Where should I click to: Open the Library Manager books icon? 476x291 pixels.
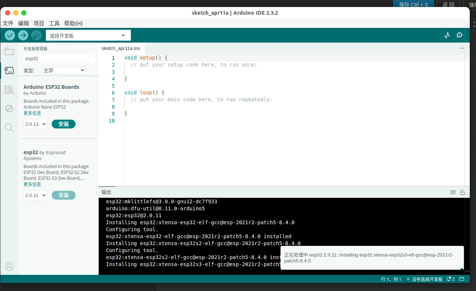[x=9, y=90]
